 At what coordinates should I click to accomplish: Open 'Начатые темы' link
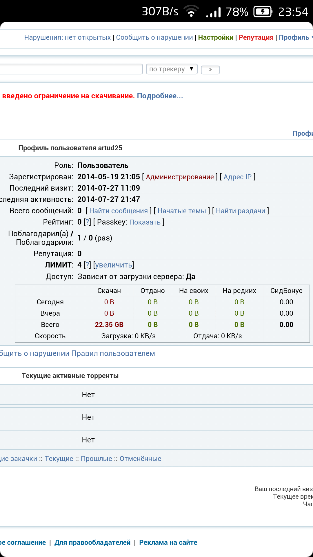pos(182,211)
